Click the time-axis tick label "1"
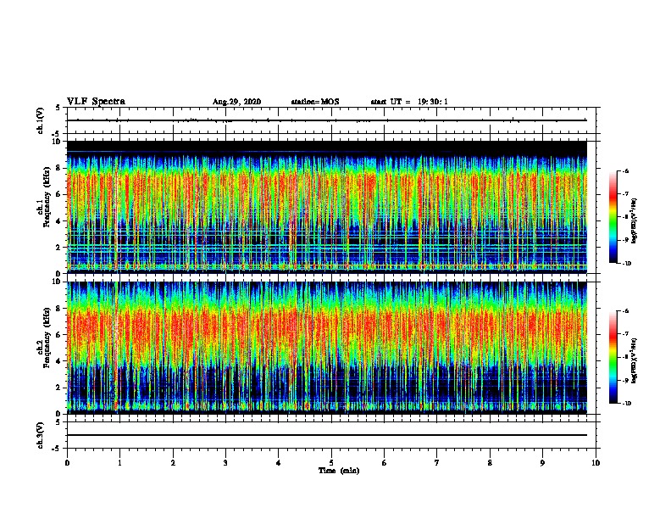The image size is (671, 519). pyautogui.click(x=119, y=463)
